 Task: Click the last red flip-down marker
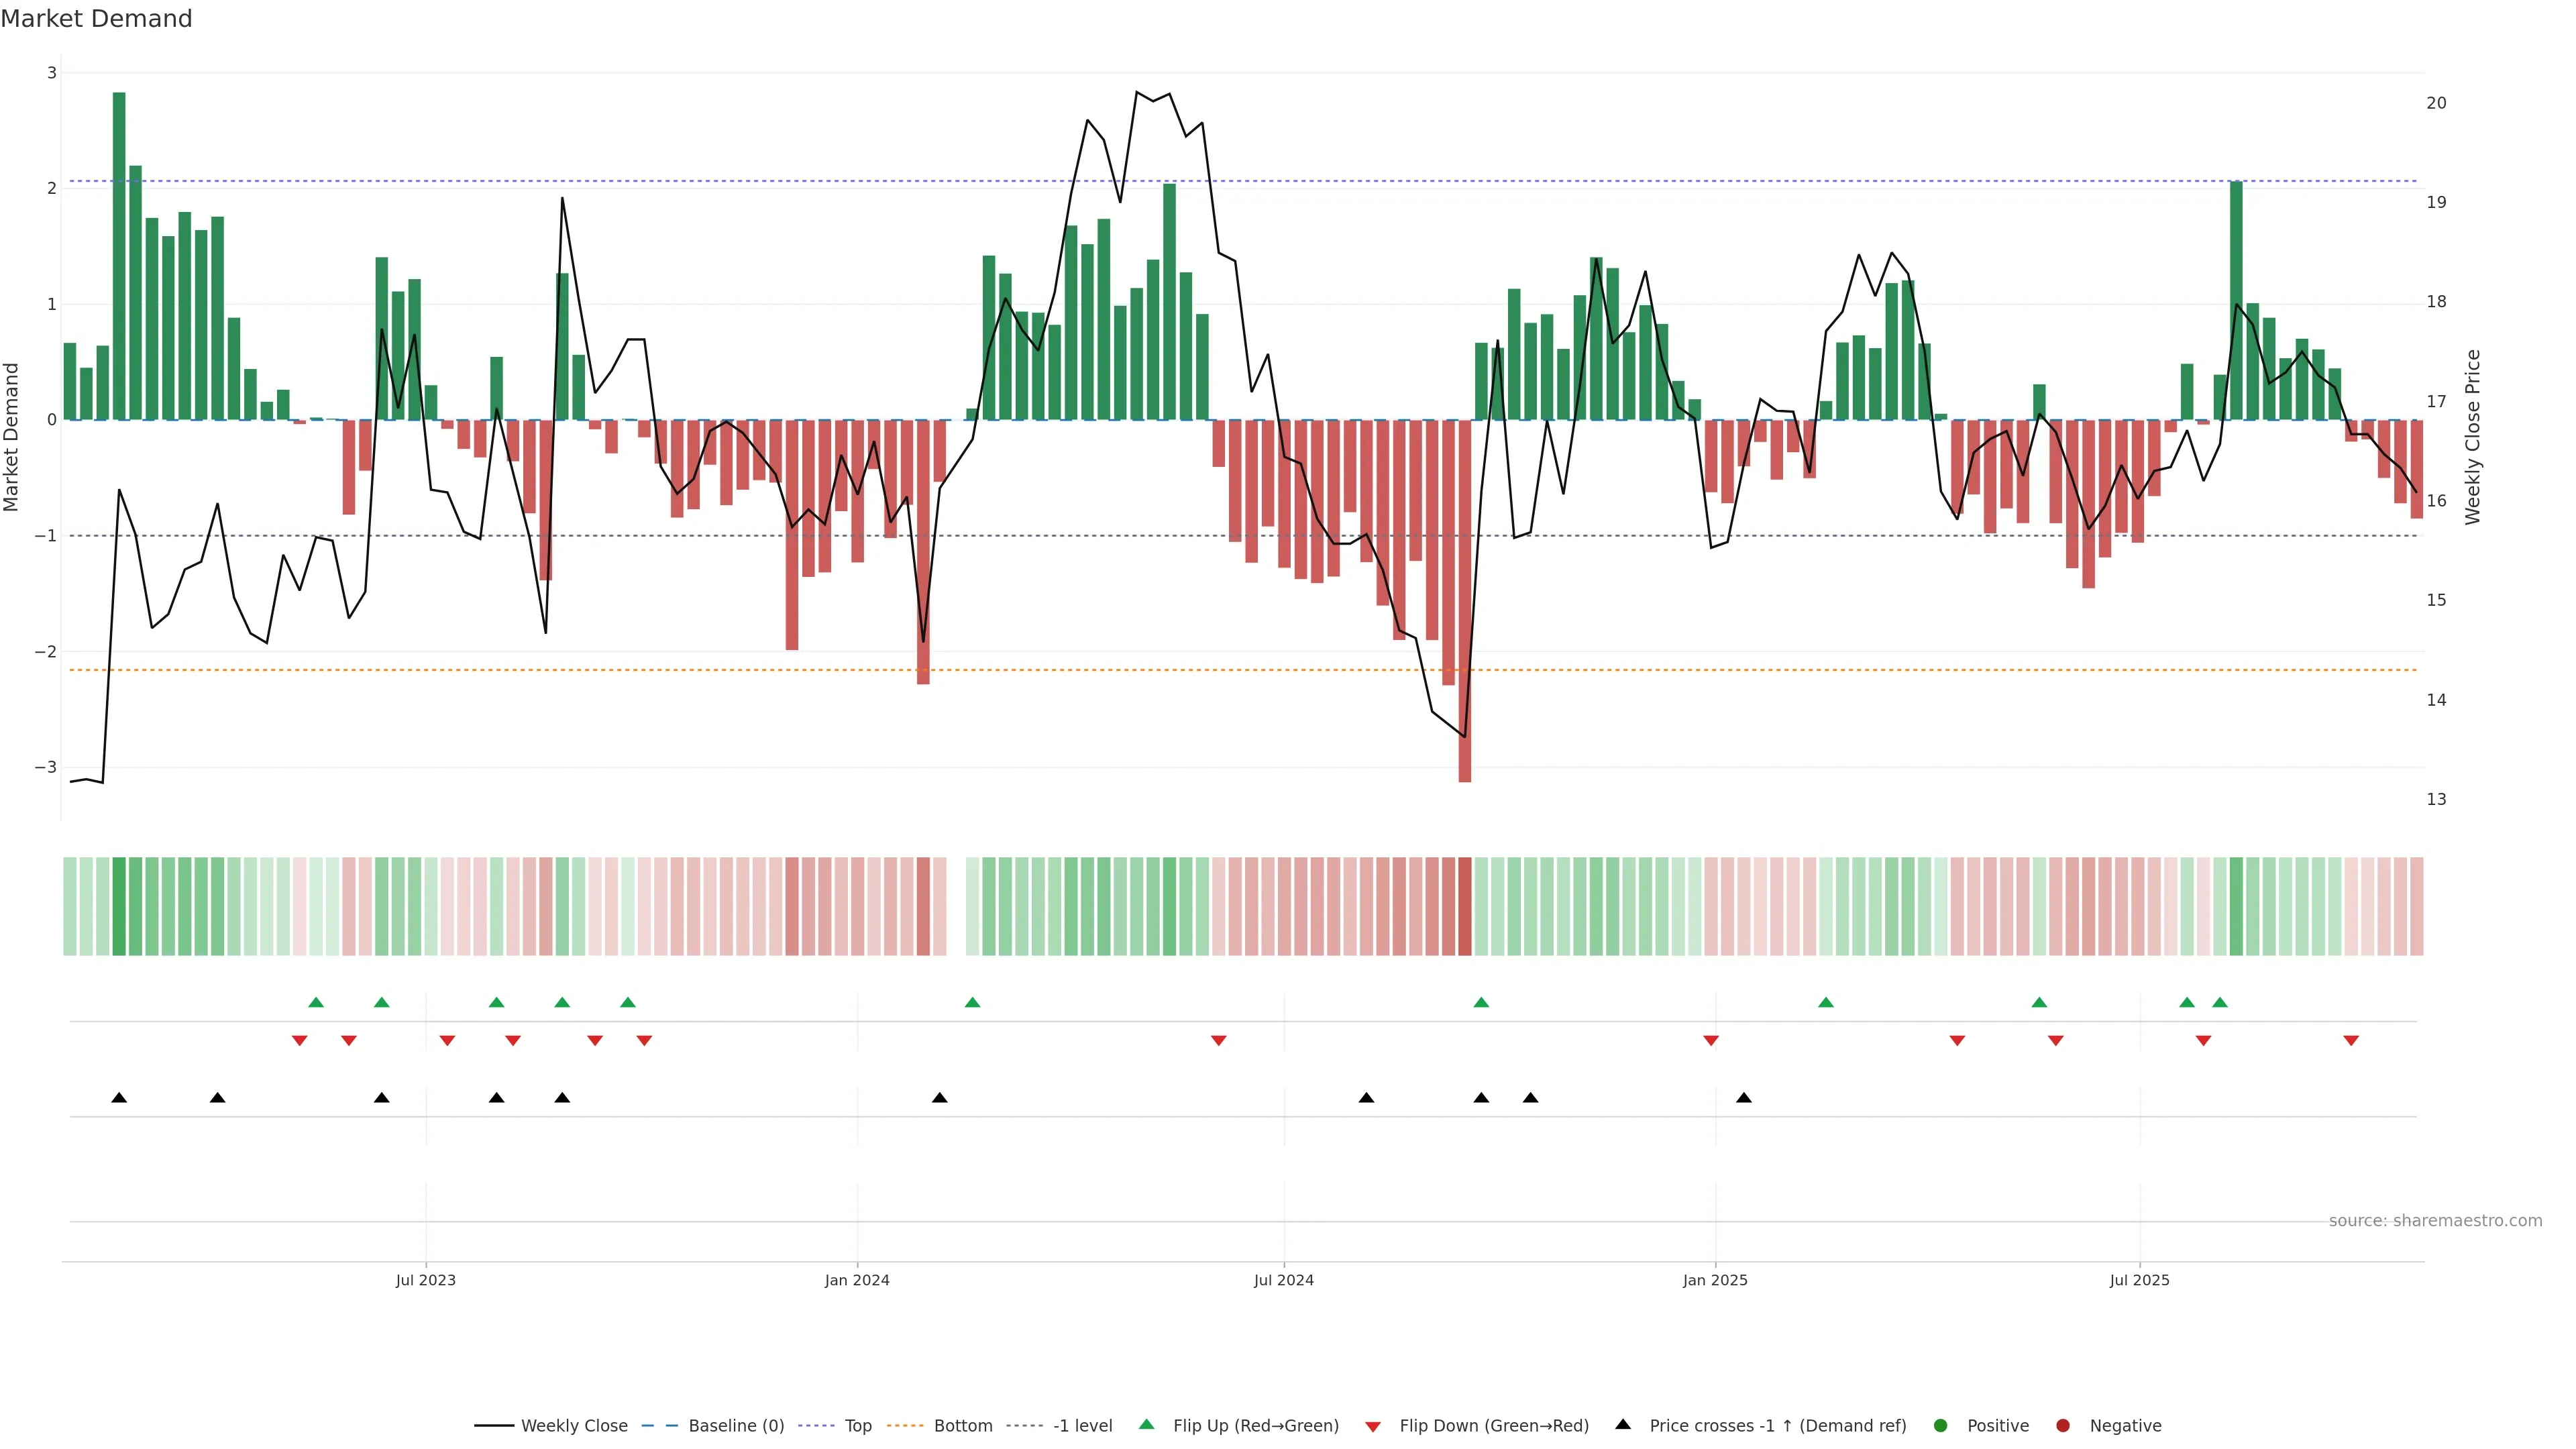[2351, 1041]
